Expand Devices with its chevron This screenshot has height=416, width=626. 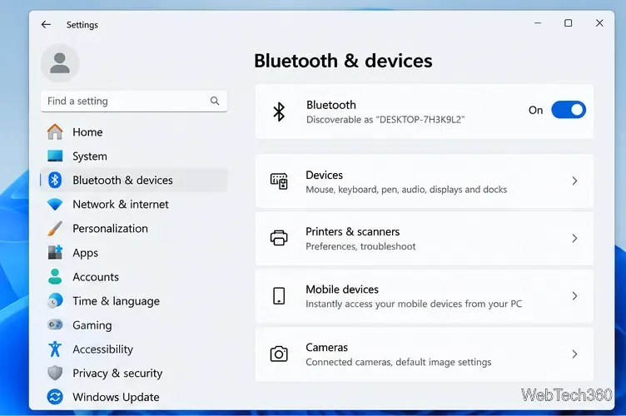574,181
